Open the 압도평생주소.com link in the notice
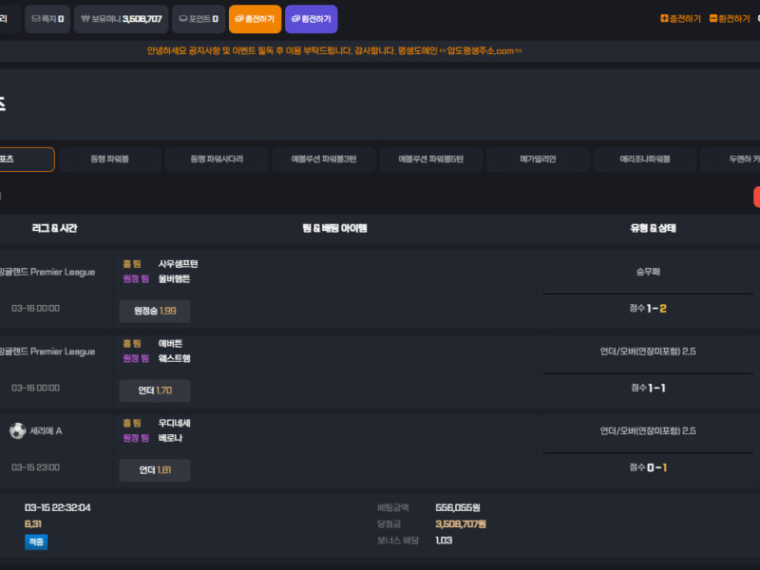This screenshot has height=570, width=760. pyautogui.click(x=482, y=50)
